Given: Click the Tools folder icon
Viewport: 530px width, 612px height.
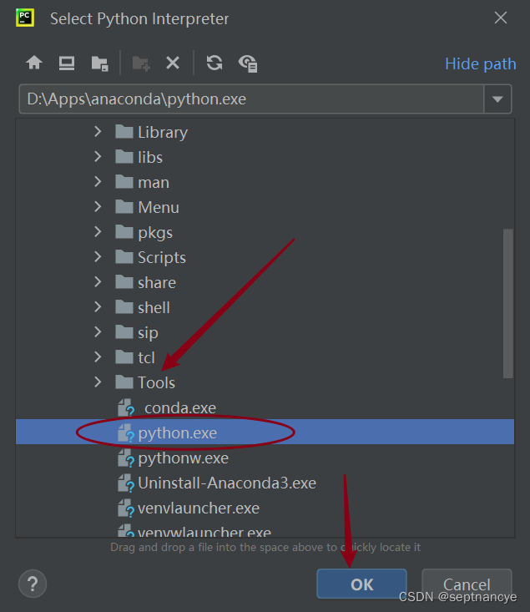Looking at the screenshot, I should (x=124, y=382).
